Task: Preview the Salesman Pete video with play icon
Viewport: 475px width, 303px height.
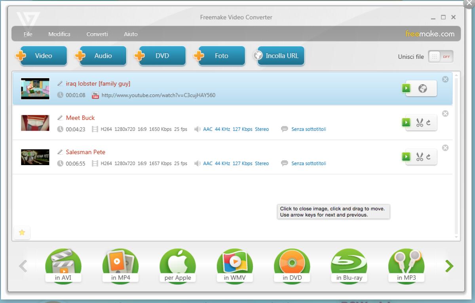Action: click(406, 156)
